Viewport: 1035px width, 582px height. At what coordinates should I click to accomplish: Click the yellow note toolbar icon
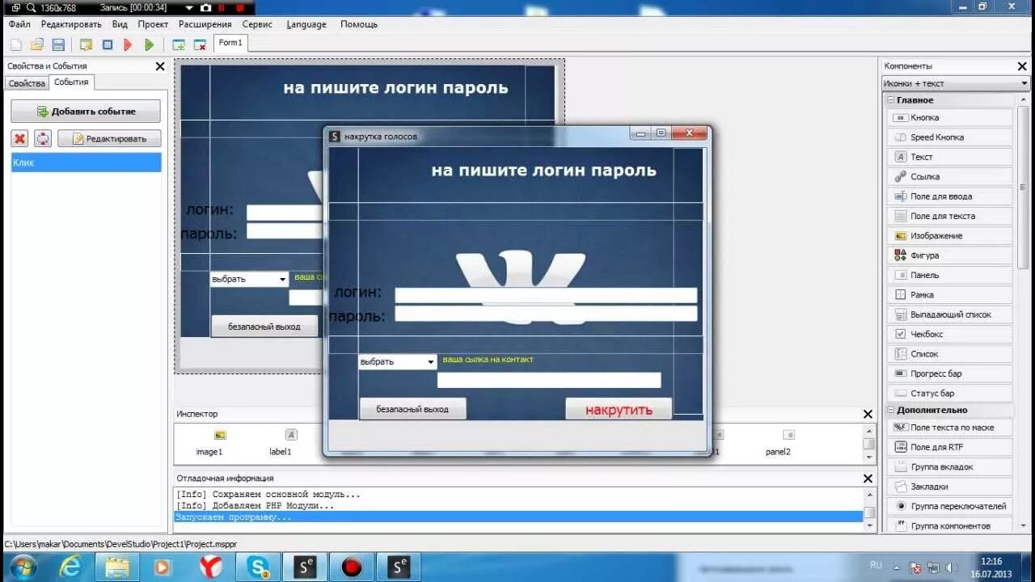pyautogui.click(x=86, y=44)
